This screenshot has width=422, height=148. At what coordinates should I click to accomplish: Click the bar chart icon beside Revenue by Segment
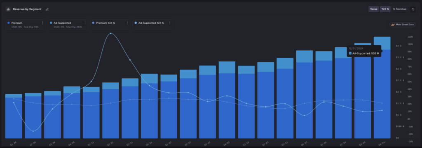[8, 9]
